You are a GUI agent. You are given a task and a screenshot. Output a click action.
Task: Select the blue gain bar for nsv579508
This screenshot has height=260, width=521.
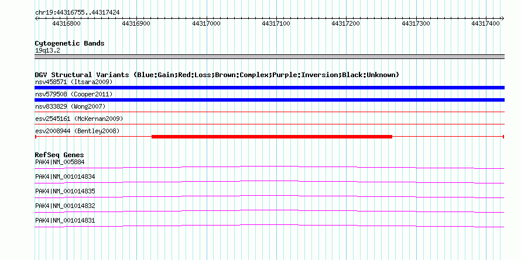point(269,100)
